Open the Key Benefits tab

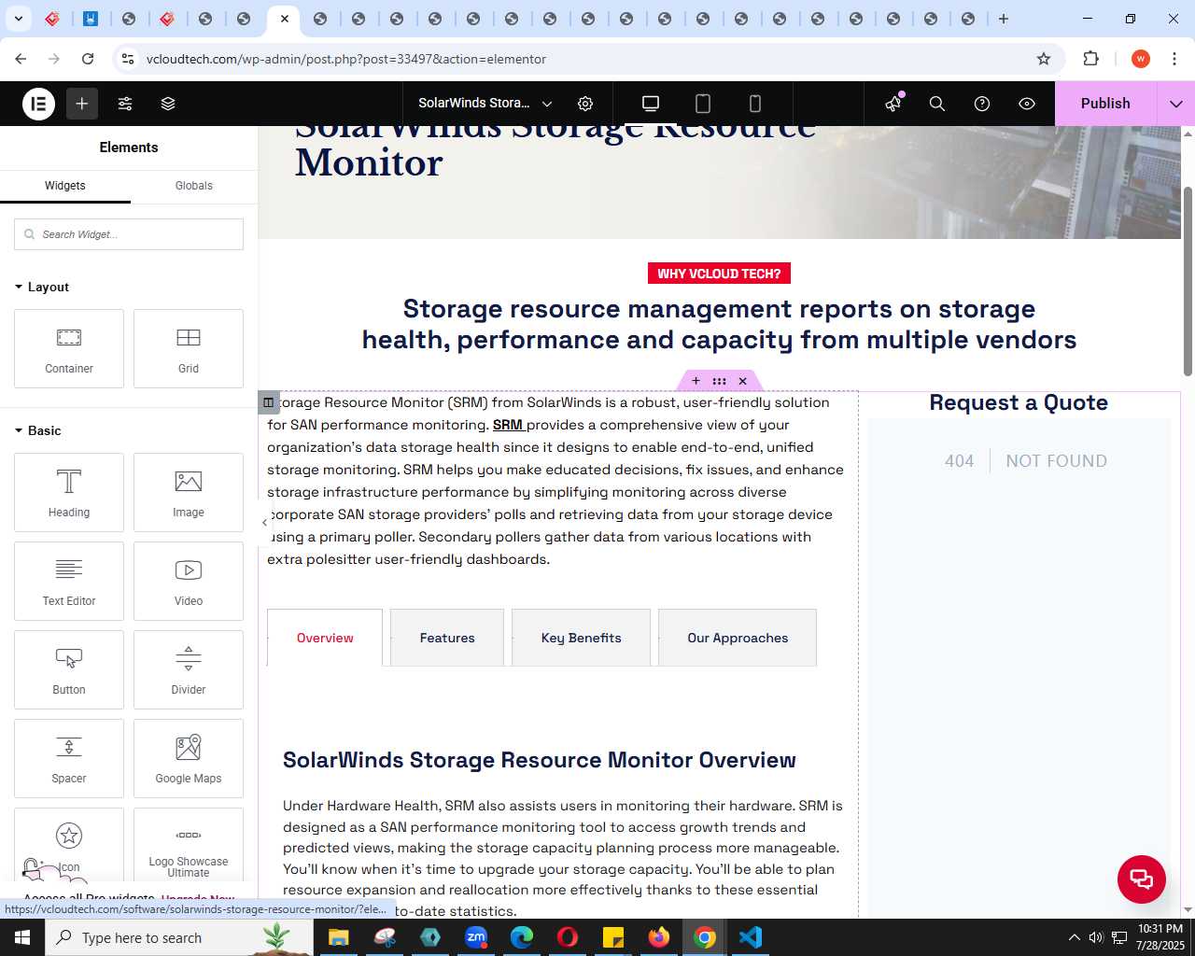(x=581, y=638)
